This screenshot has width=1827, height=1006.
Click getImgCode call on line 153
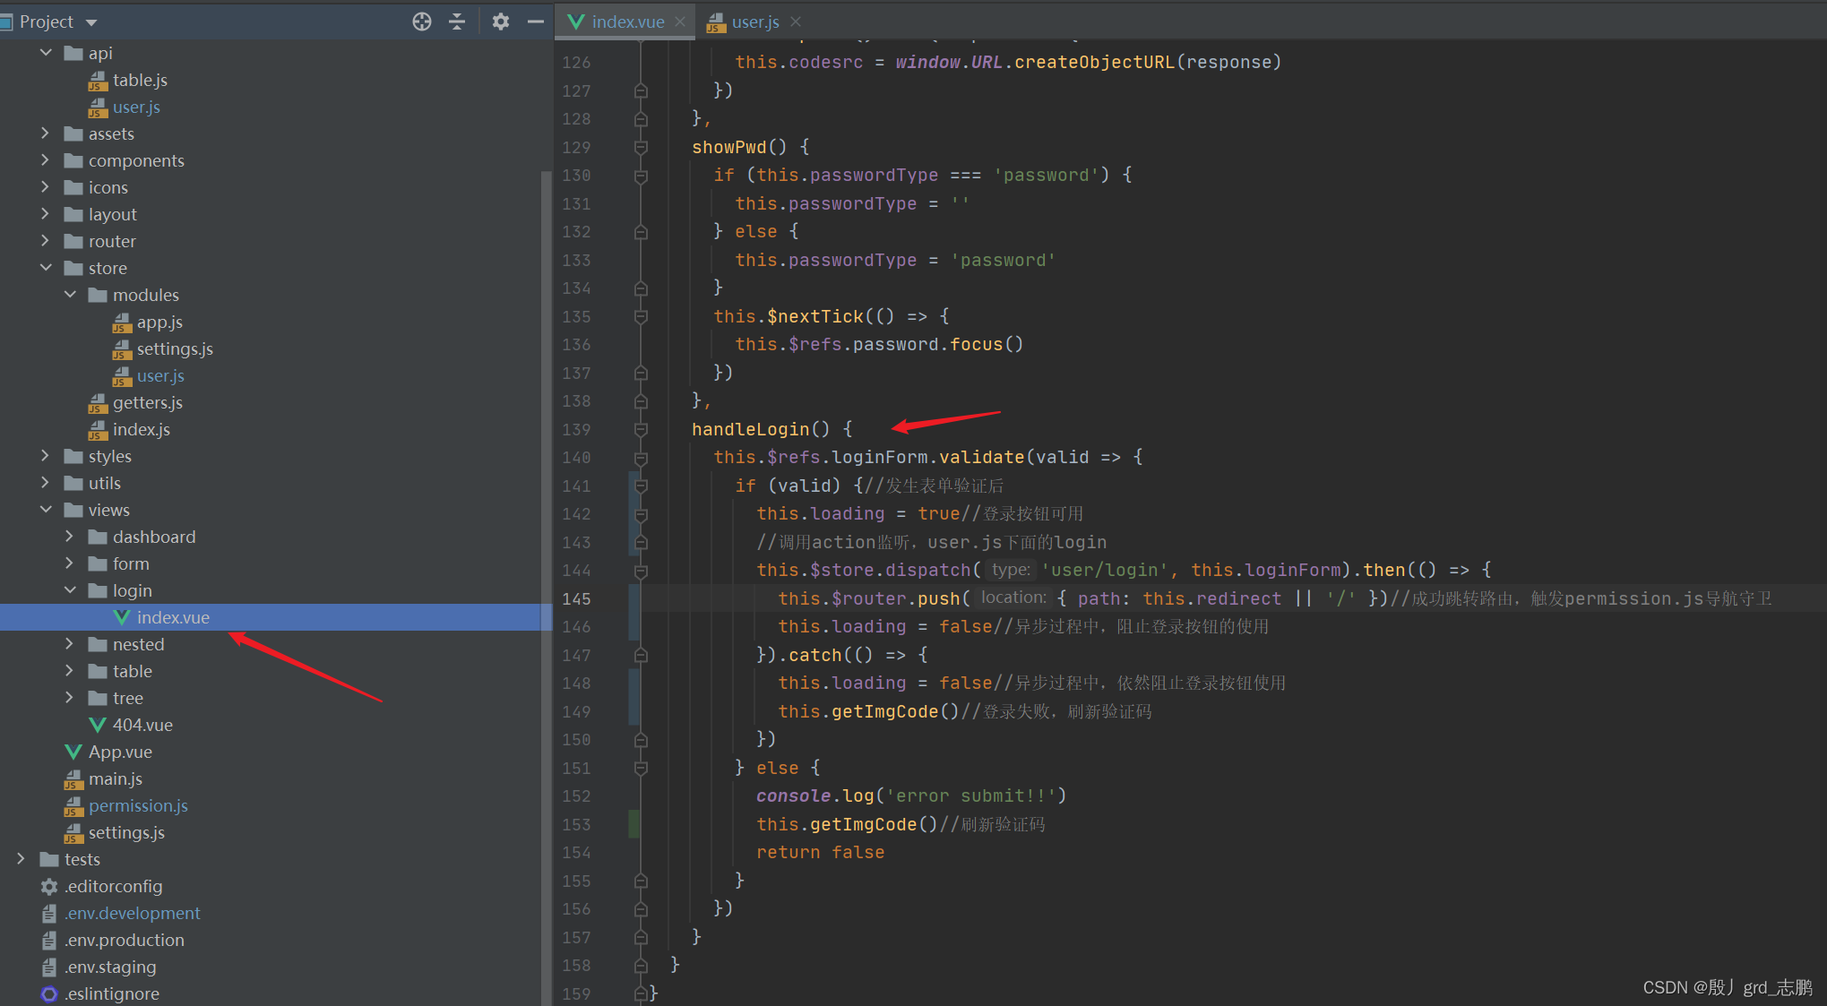tap(863, 824)
